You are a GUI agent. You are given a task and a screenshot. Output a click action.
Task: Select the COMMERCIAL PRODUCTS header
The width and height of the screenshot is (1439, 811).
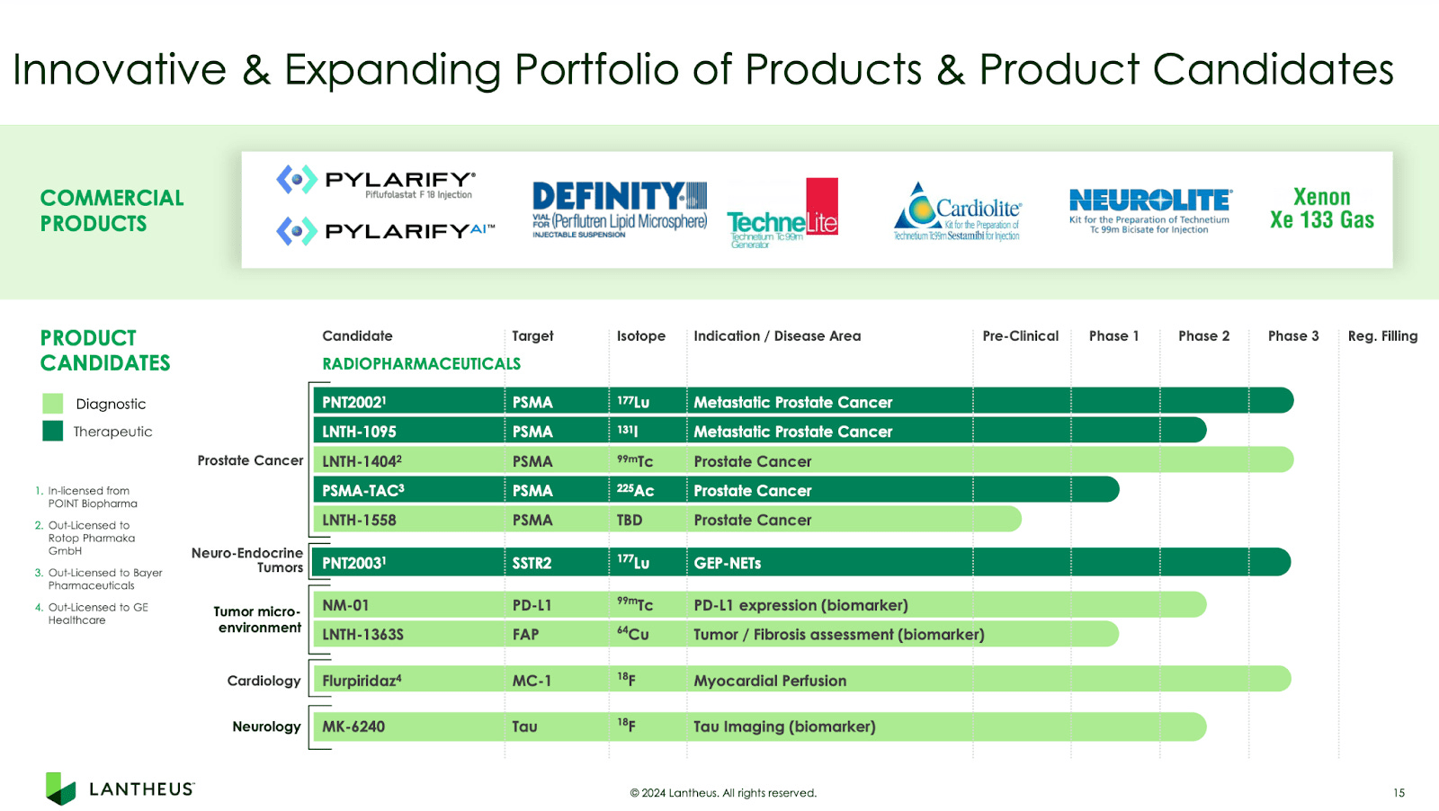pos(112,209)
